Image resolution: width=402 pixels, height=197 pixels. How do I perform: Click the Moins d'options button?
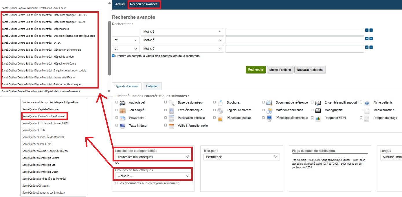pos(280,70)
